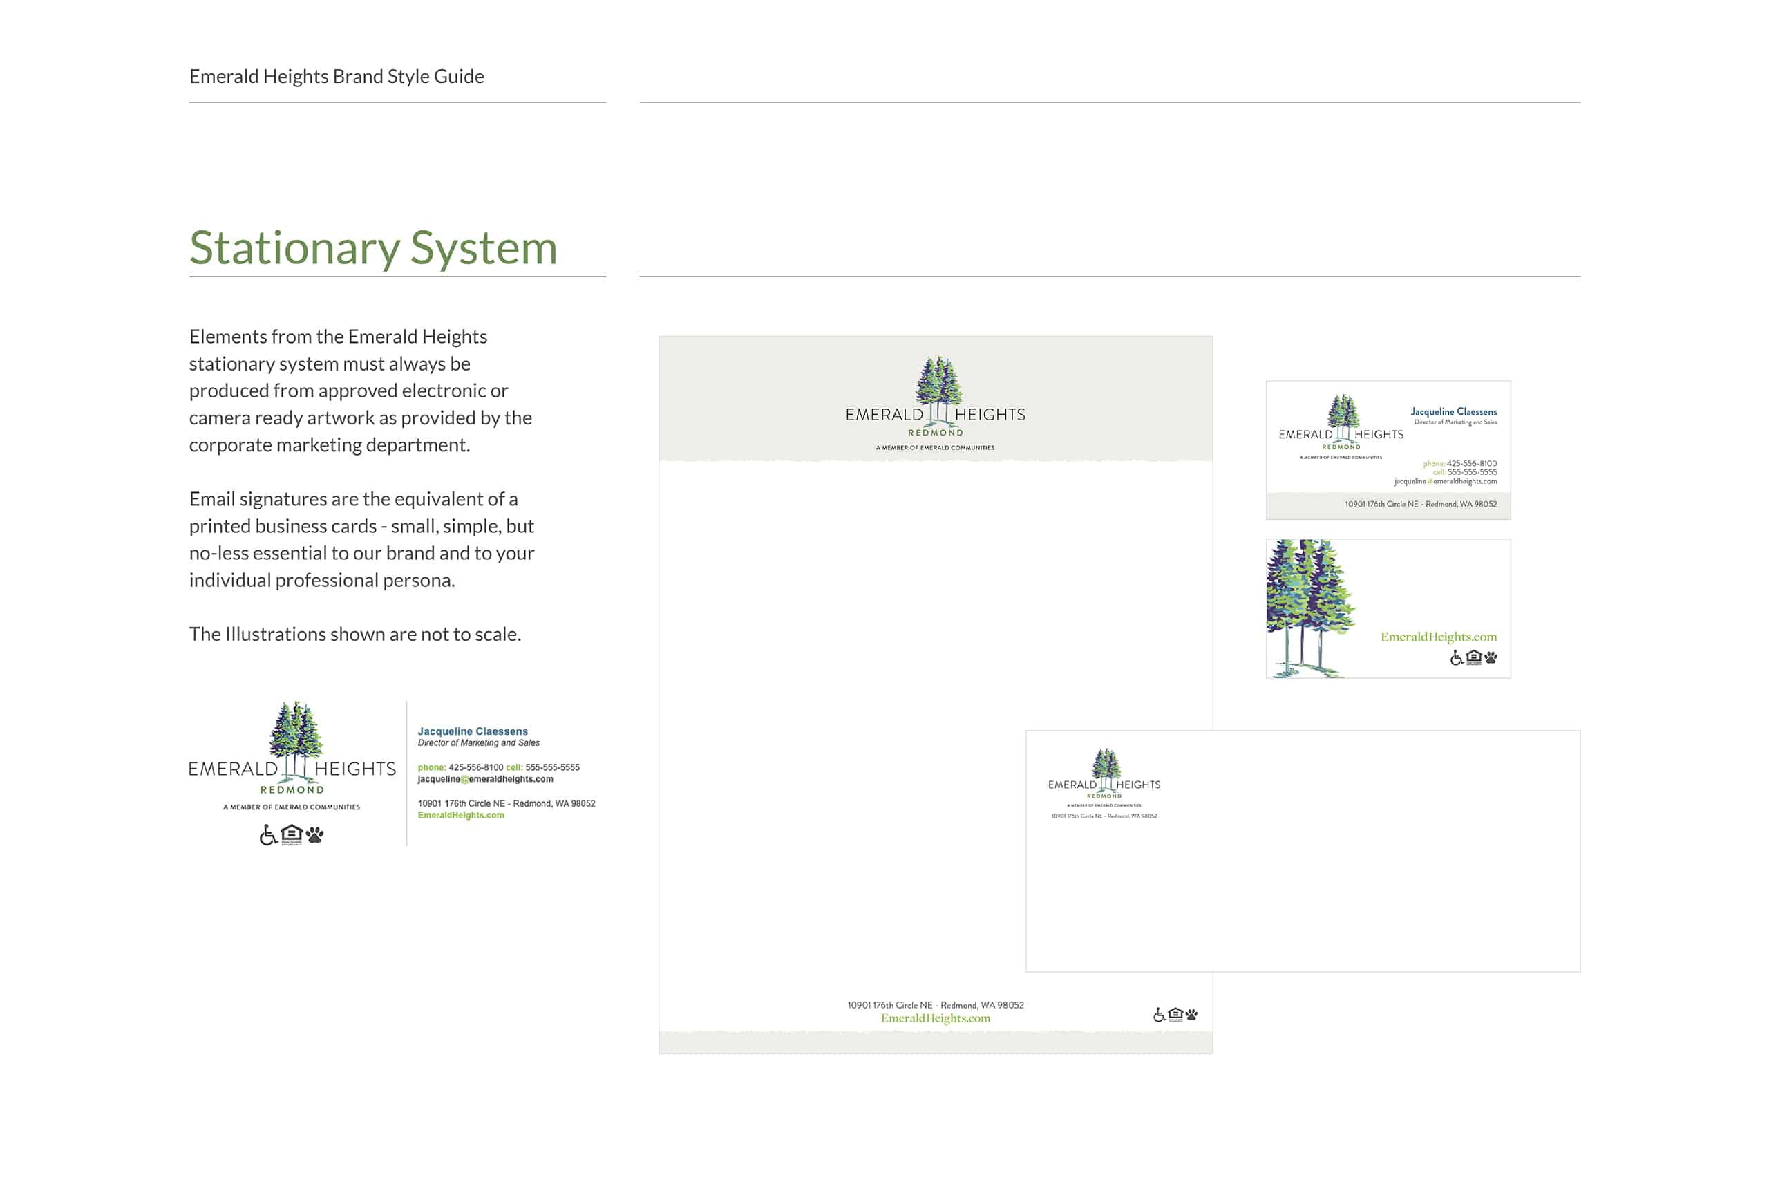Open the EmeraldHeights.com link in the email signature
The width and height of the screenshot is (1769, 1180).
[461, 816]
